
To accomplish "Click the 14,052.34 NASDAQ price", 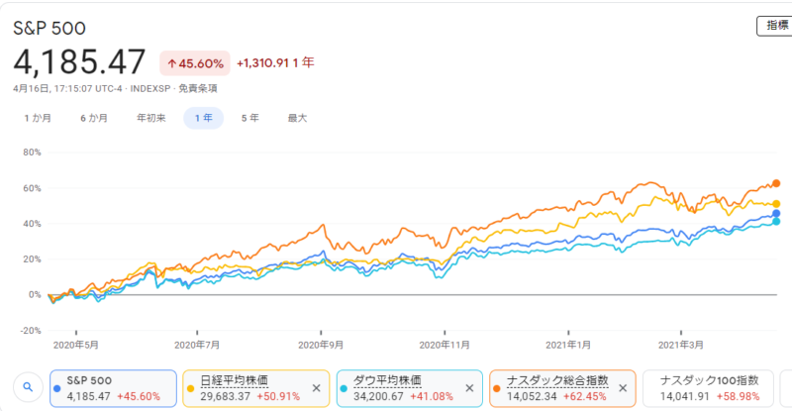I will point(532,397).
